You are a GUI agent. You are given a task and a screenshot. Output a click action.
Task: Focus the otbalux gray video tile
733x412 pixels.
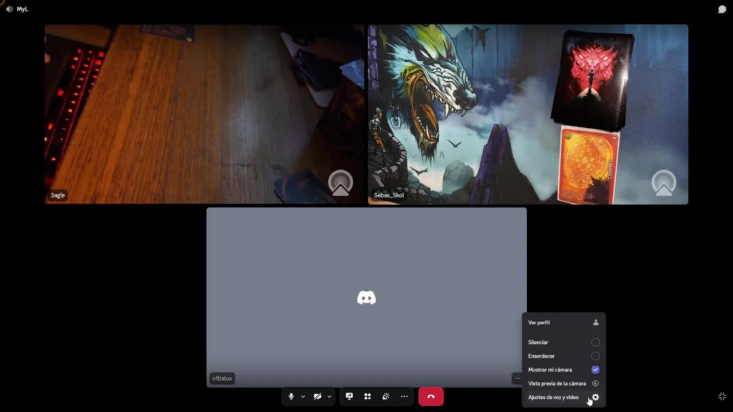coord(366,297)
